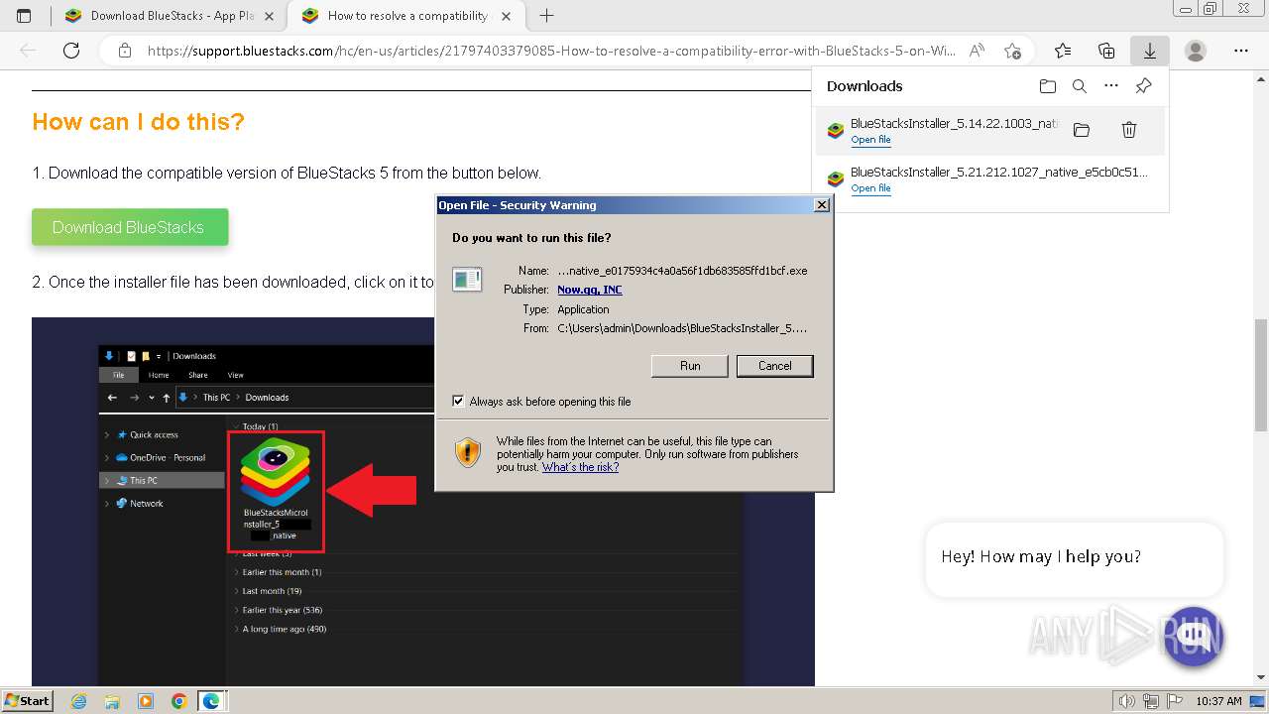
Task: Search downloads with magnifier icon
Action: click(x=1080, y=86)
